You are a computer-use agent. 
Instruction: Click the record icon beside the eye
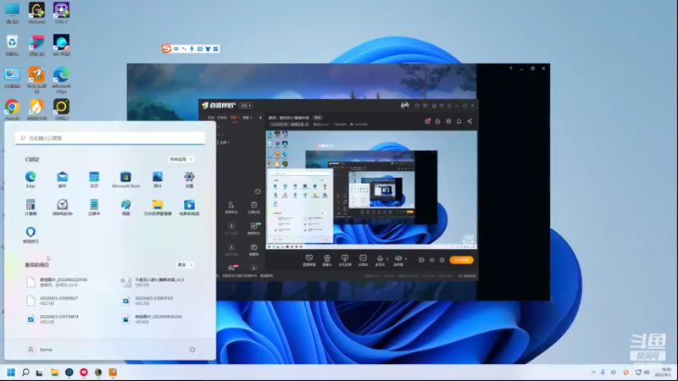(x=421, y=260)
